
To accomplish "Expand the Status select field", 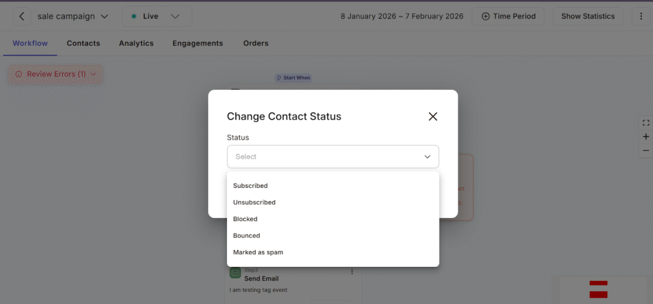I will (333, 156).
